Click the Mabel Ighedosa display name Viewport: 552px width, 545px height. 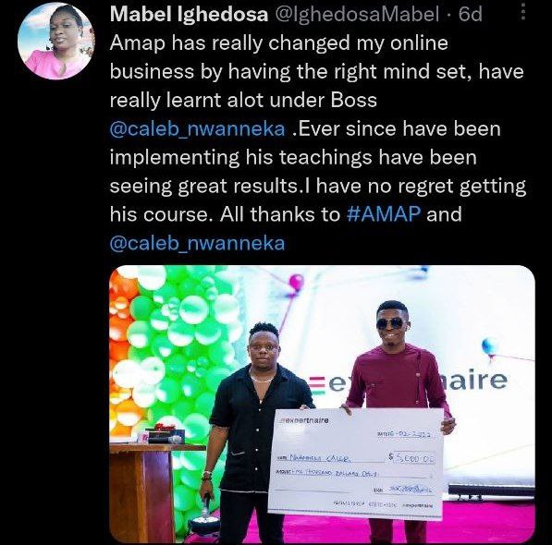point(189,15)
